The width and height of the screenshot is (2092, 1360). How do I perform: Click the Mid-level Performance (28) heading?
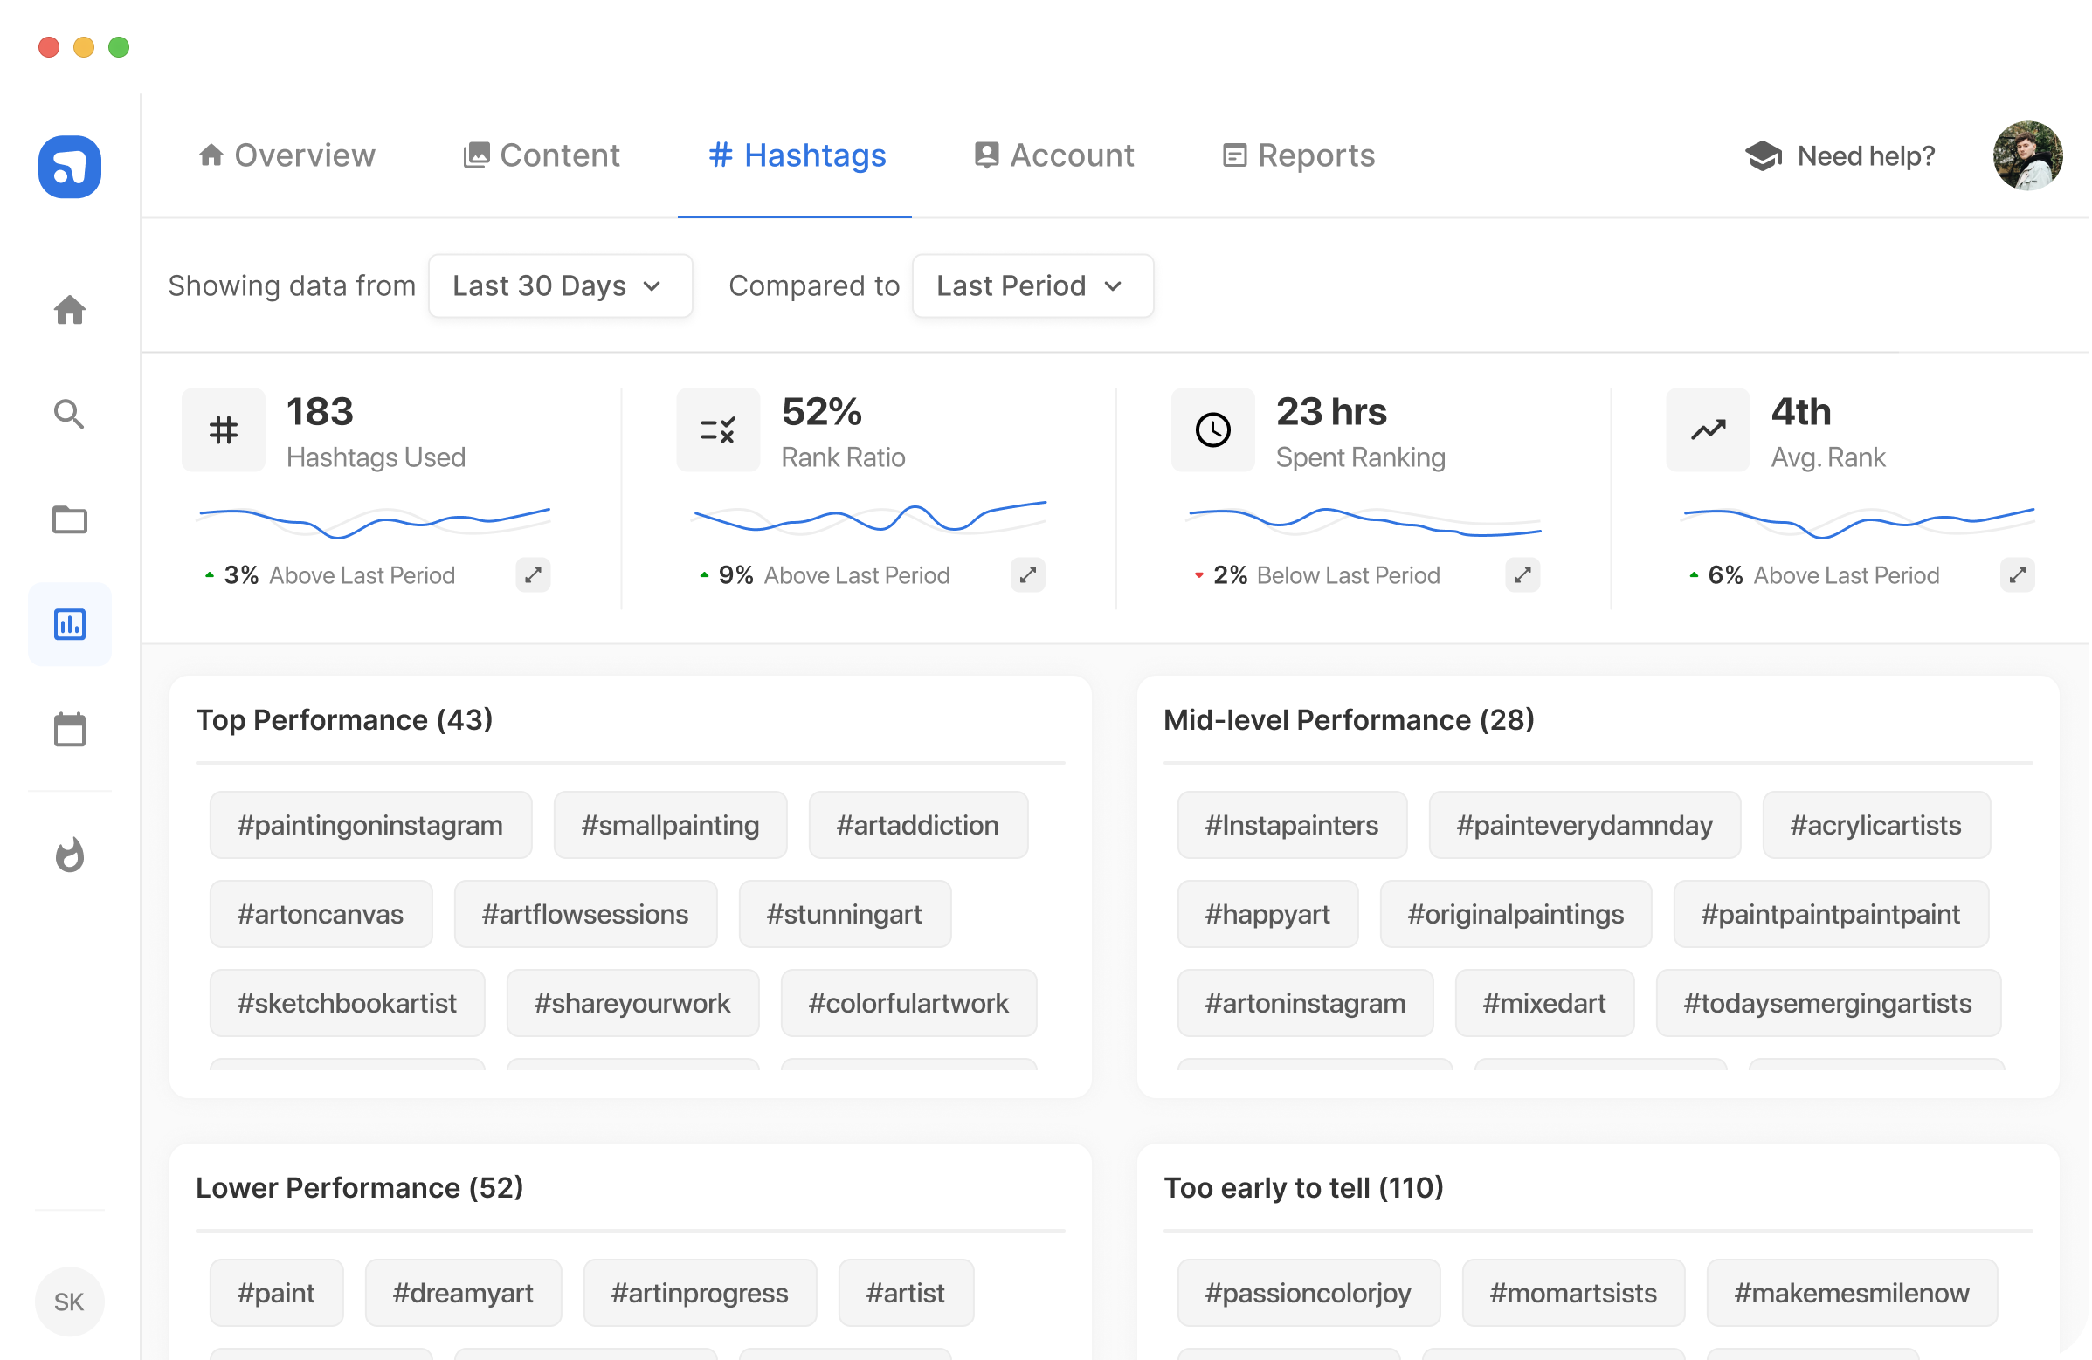1349,719
